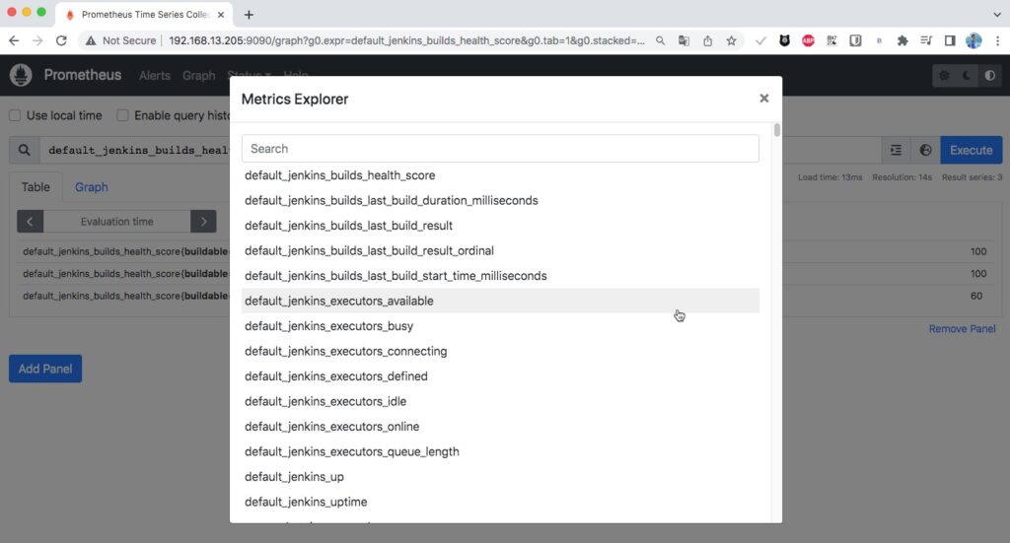Click the browser address bar URL
This screenshot has width=1010, height=543.
tap(406, 40)
